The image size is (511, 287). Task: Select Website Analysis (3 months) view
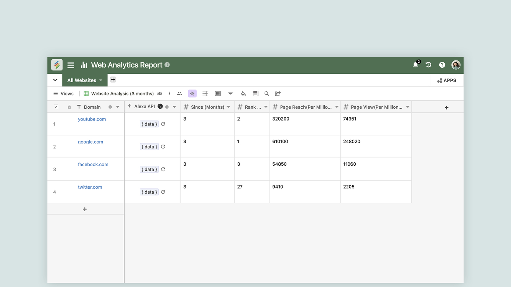pos(119,93)
